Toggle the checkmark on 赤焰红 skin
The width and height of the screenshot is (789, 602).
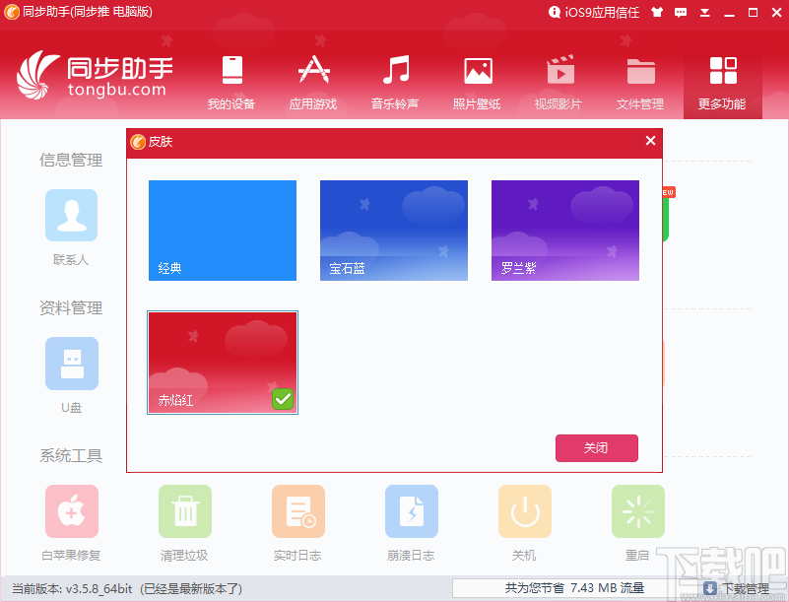click(x=282, y=398)
